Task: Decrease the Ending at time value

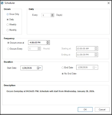Action: coord(96,56)
